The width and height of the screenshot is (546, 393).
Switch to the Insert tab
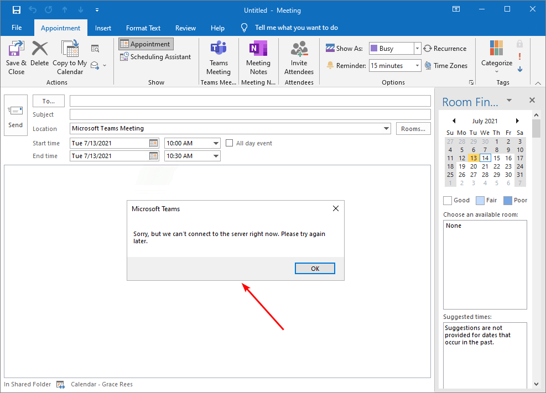(x=103, y=28)
